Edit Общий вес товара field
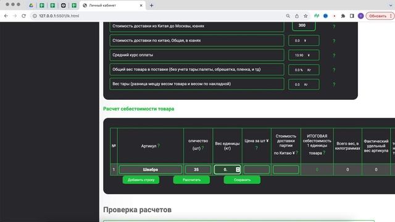 point(304,70)
